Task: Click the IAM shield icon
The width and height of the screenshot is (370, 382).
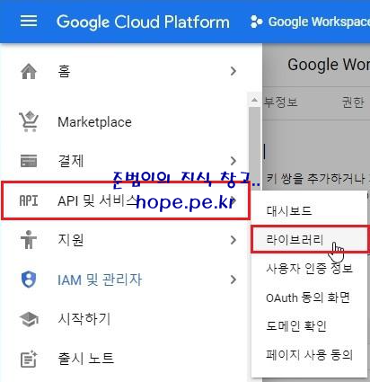Action: point(29,280)
